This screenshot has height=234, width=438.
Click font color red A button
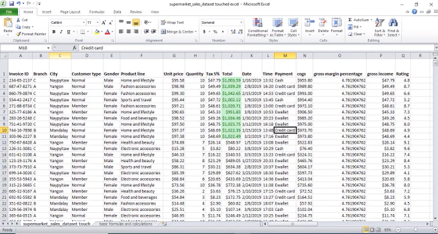[x=108, y=32]
